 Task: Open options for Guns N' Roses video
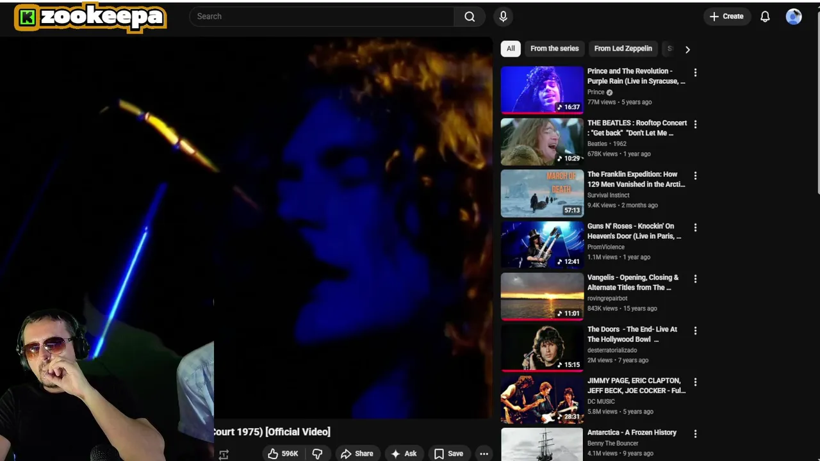695,227
